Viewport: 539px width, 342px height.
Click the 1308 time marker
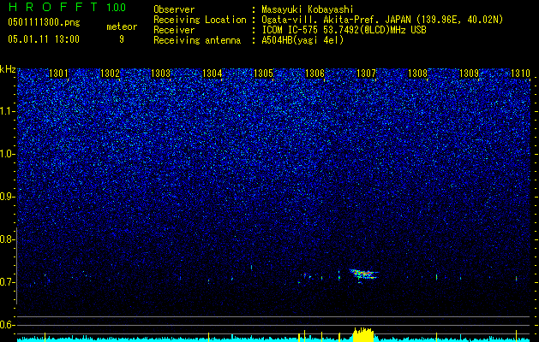[x=417, y=74]
